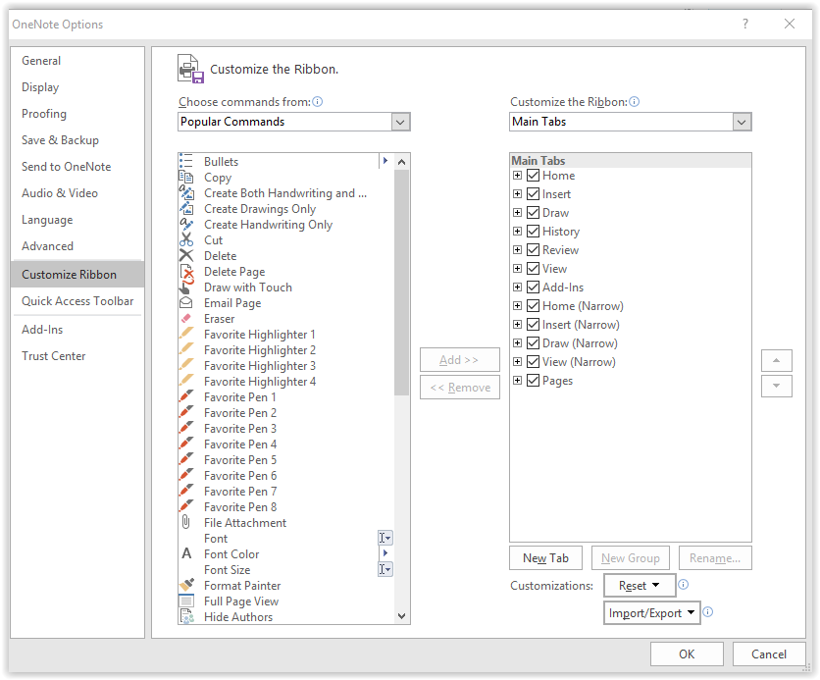This screenshot has width=820, height=680.
Task: Open the Popular Commands dropdown
Action: tap(400, 122)
